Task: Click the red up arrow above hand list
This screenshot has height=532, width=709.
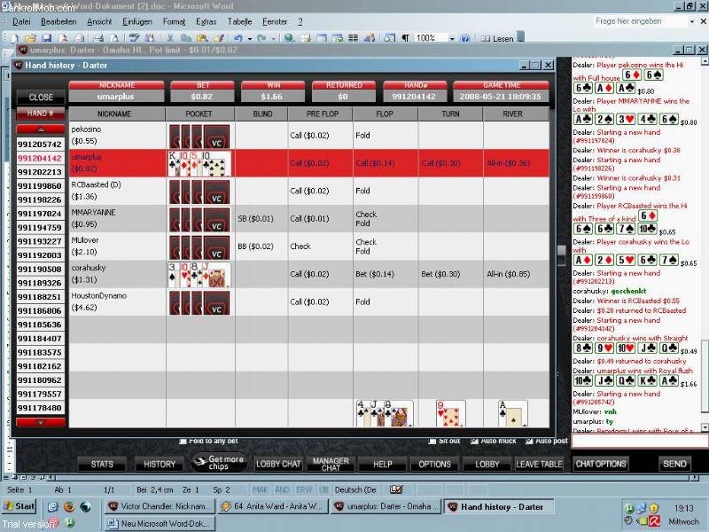Action: click(x=41, y=129)
